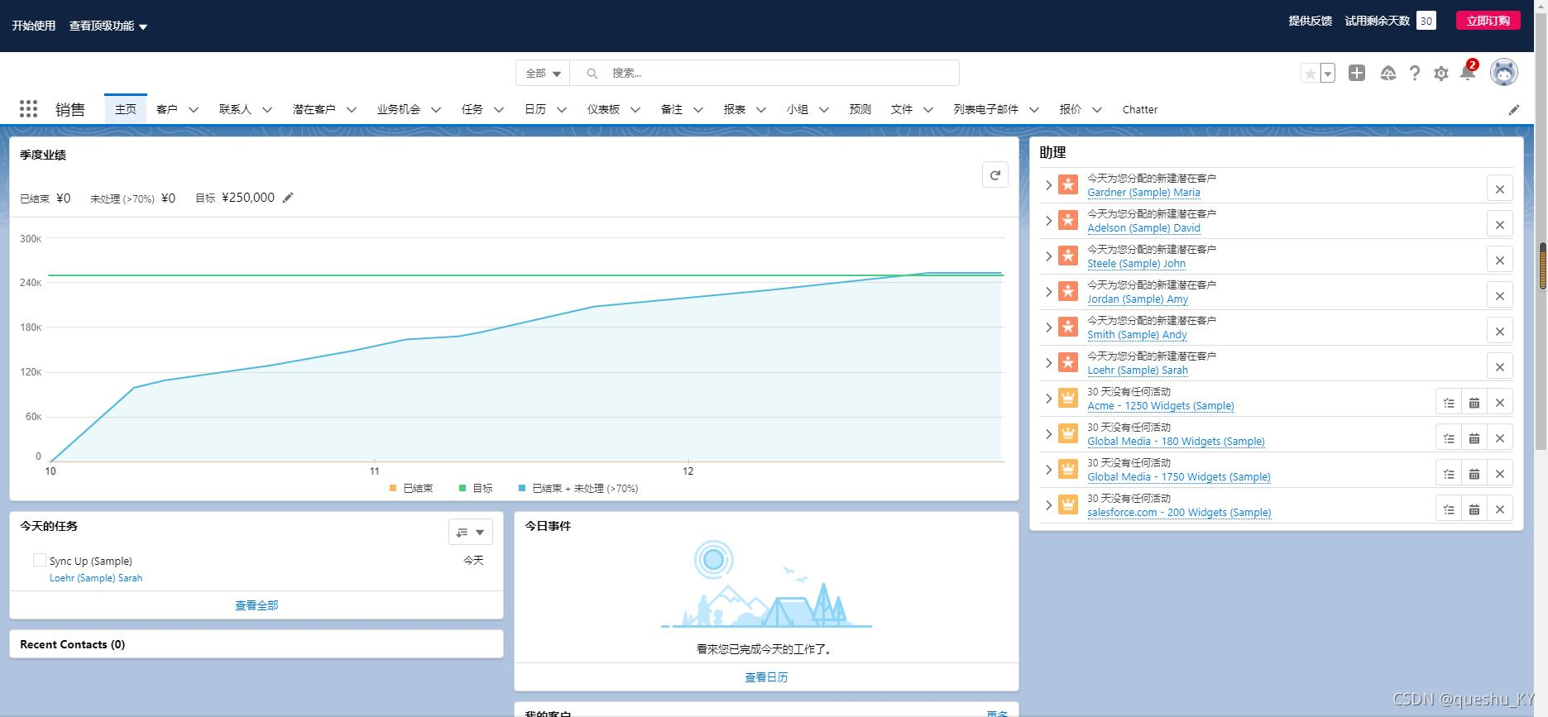The height and width of the screenshot is (717, 1548).
Task: Dismiss the Loehr (Sample) Sarah assistant item
Action: [x=1499, y=366]
